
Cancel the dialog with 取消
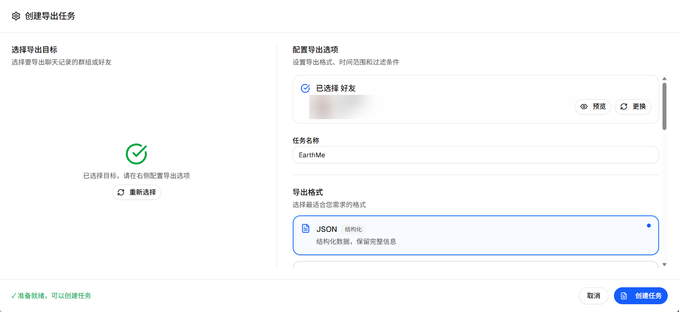click(x=593, y=296)
